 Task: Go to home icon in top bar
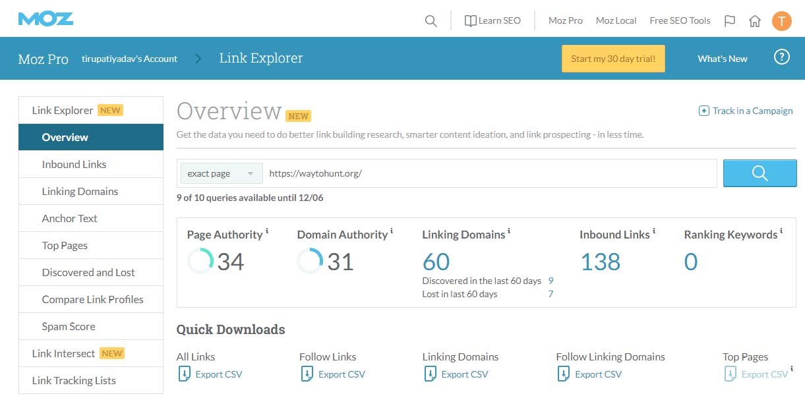[x=755, y=20]
